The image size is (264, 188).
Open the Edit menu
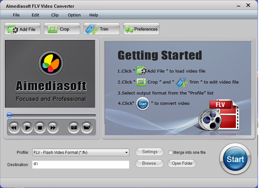click(x=35, y=15)
